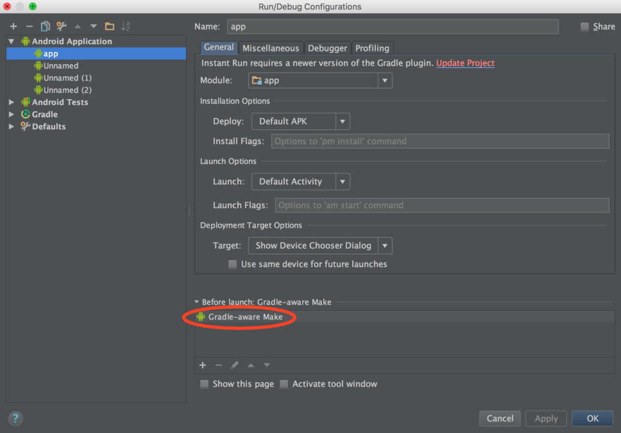Remove the before launch task
The image size is (621, 433).
tap(218, 365)
